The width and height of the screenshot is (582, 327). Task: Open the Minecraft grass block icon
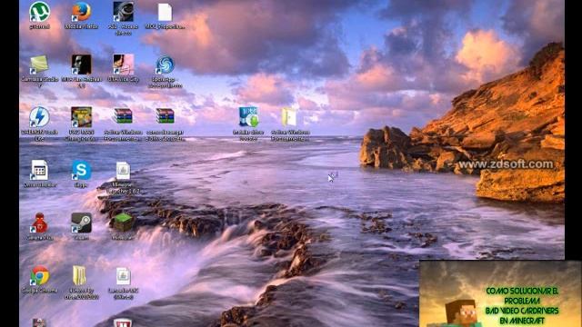coord(123,223)
